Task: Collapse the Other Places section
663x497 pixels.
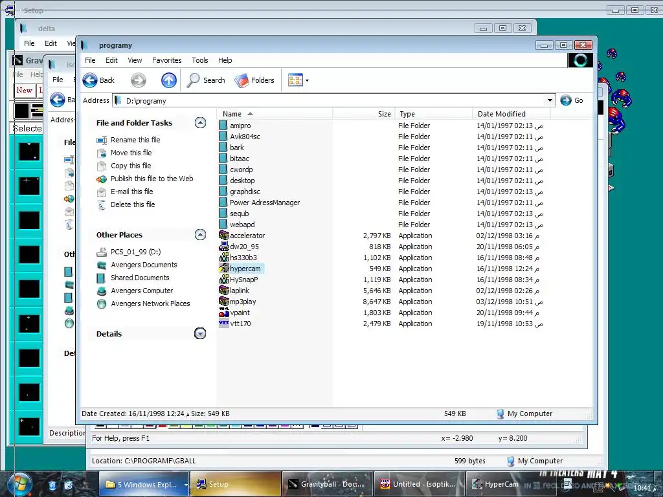Action: [200, 234]
